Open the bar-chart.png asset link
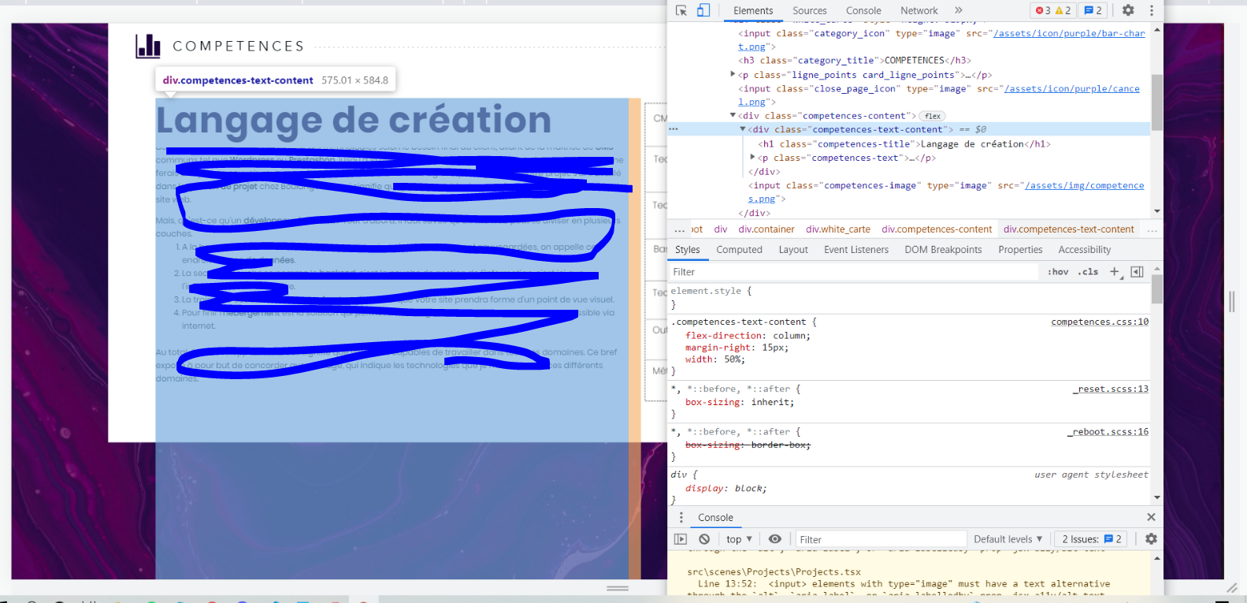 click(x=1069, y=33)
